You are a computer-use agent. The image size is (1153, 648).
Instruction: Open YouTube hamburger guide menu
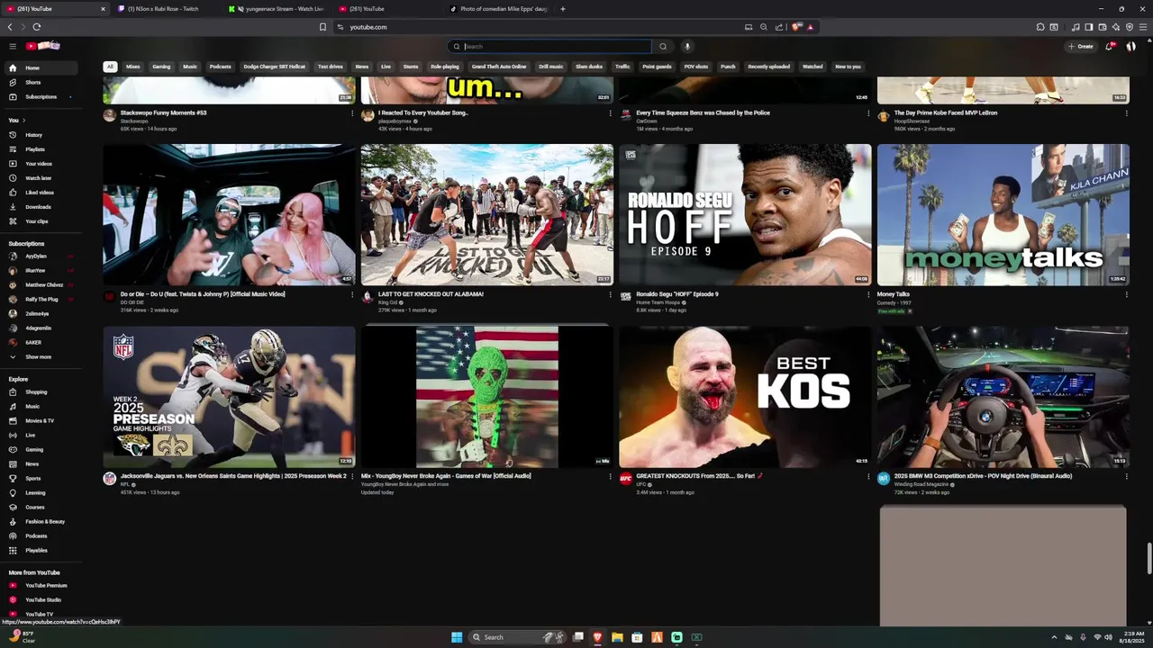pyautogui.click(x=13, y=46)
